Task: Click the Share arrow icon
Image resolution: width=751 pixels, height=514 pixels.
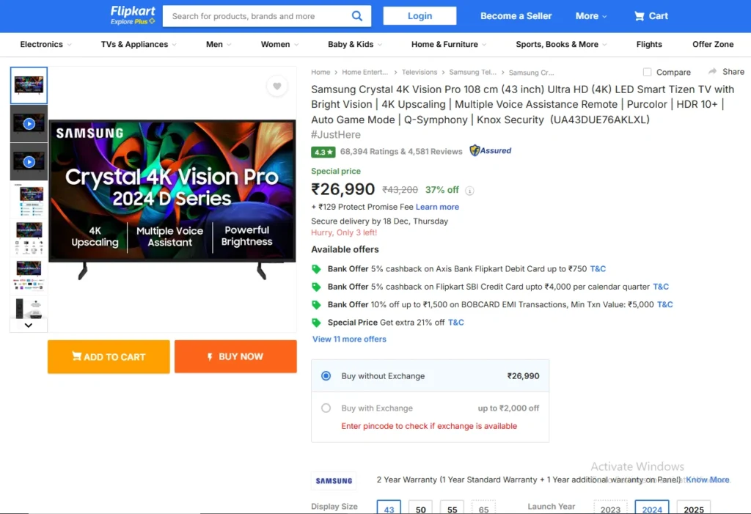Action: pyautogui.click(x=712, y=72)
